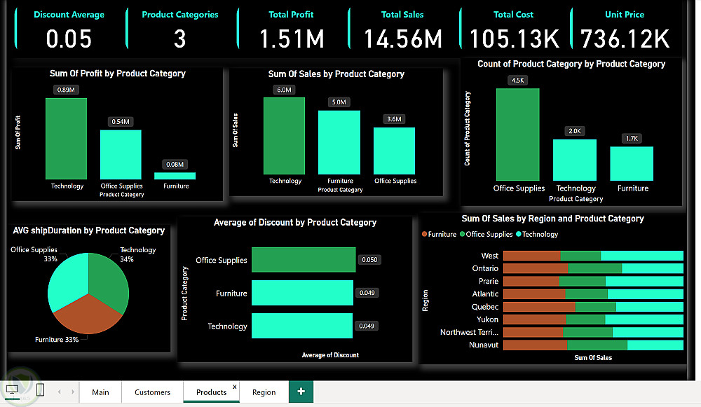
Task: Select Technology bar in Sum Of Sales chart
Action: pyautogui.click(x=284, y=136)
